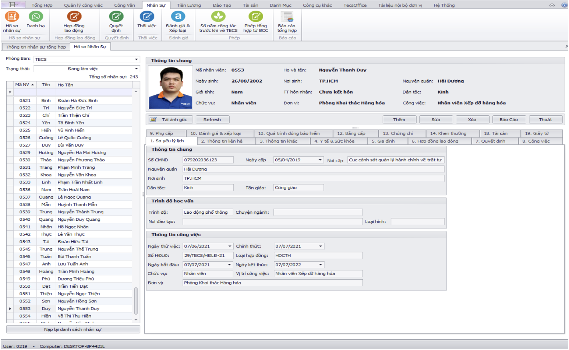Open the Ngày cấp date dropdown
Screen dimensions: 569x350
[x=320, y=160]
